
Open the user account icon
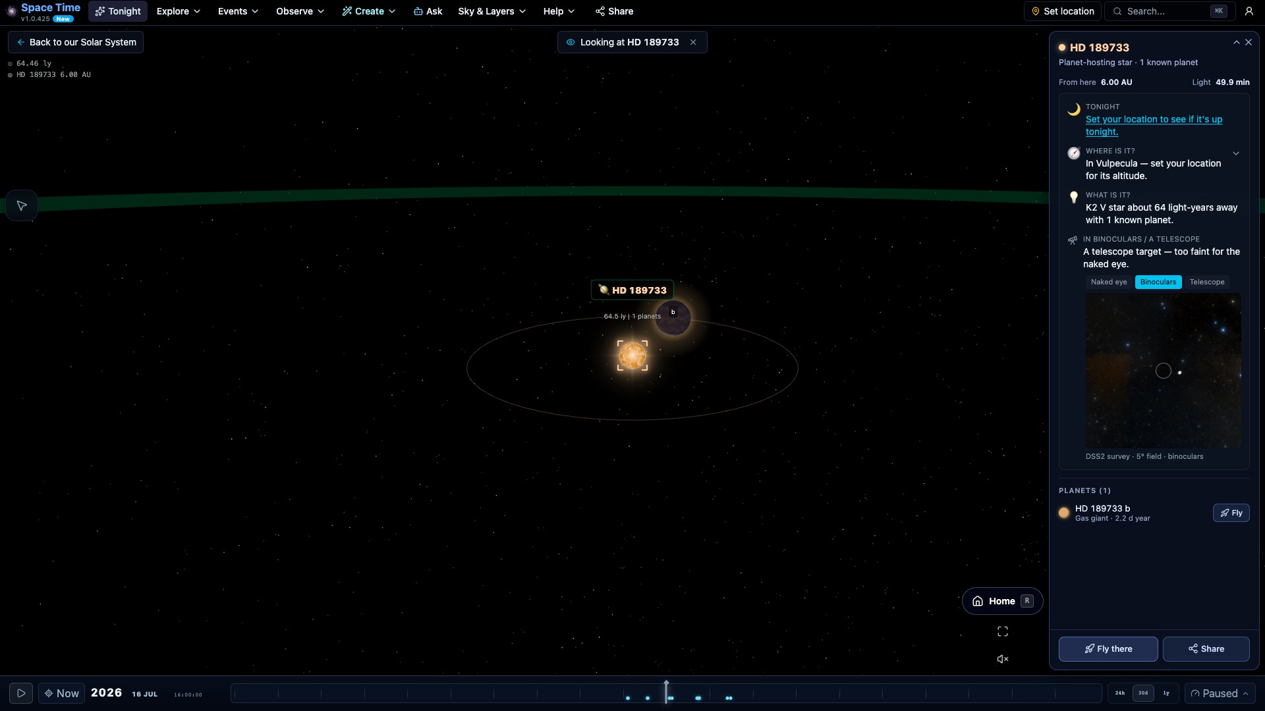1249,11
